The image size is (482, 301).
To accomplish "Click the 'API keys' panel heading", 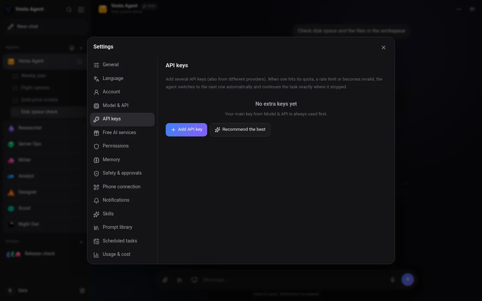I will click(177, 66).
